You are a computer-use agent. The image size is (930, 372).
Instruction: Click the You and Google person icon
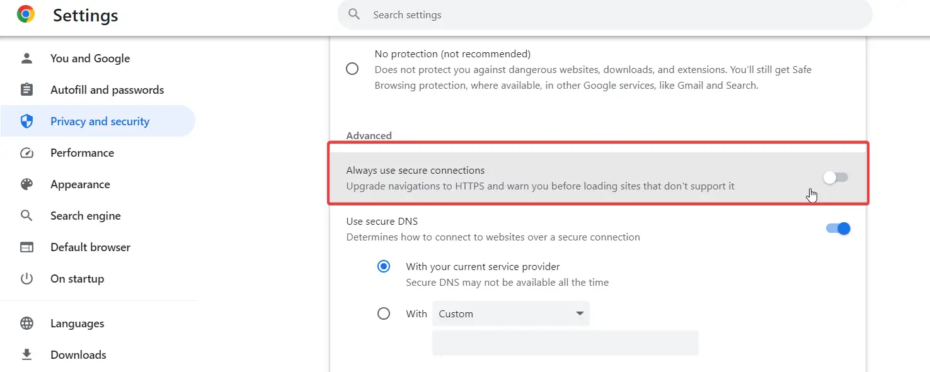tap(26, 59)
